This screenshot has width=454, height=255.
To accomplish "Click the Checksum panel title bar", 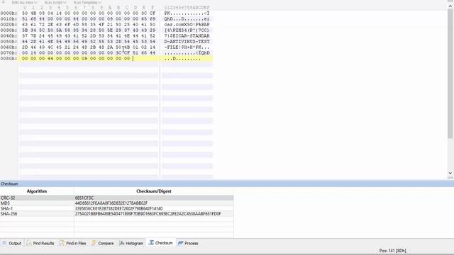I will click(x=227, y=184).
